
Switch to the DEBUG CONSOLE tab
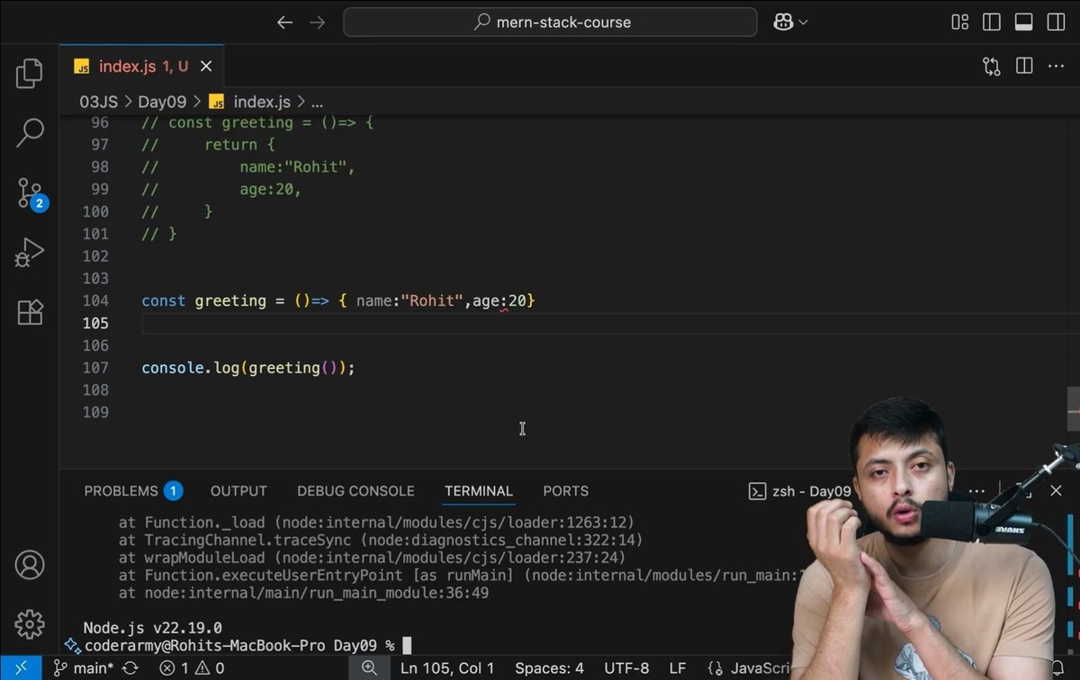[x=355, y=491]
